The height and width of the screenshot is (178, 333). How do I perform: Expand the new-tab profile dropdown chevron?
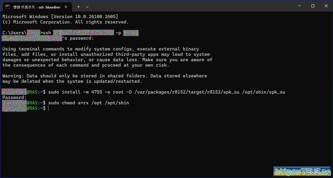point(87,6)
